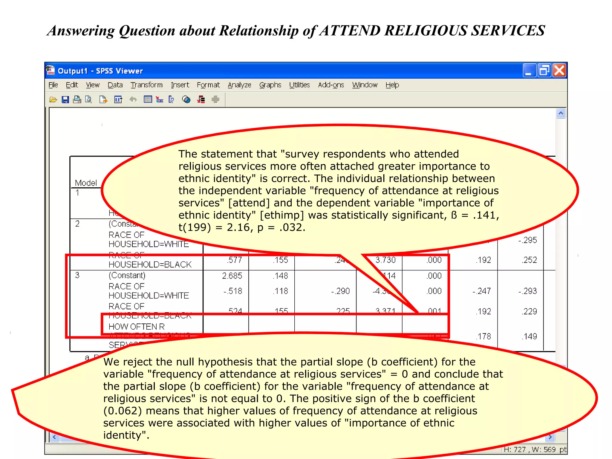612x459 pixels.
Task: Click the '.148' standard error cell
Action: point(280,276)
